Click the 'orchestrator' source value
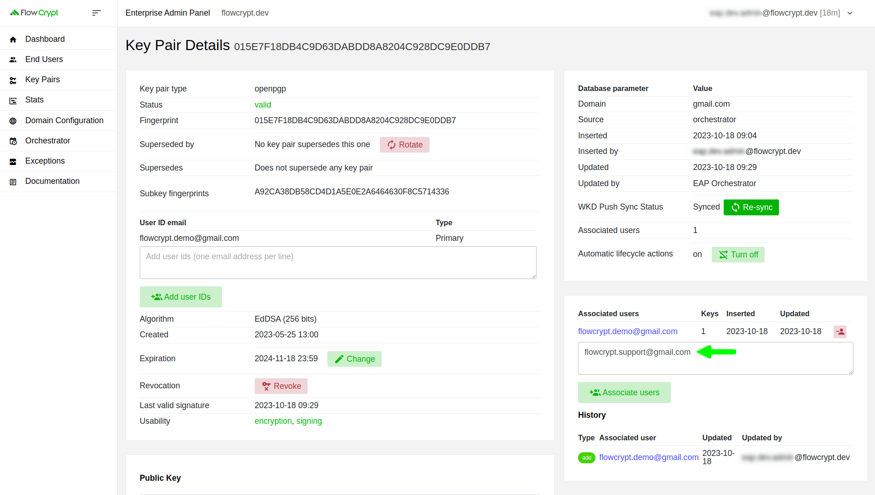The width and height of the screenshot is (875, 495). (x=715, y=119)
